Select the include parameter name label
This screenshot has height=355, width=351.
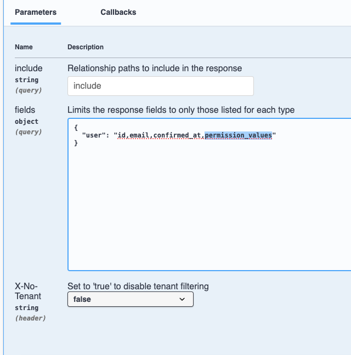[x=29, y=68]
